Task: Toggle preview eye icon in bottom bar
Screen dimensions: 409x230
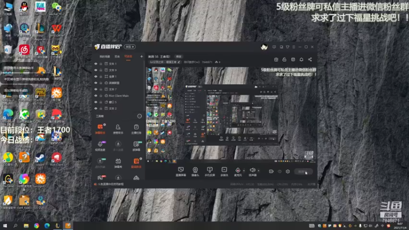Action: [280, 171]
